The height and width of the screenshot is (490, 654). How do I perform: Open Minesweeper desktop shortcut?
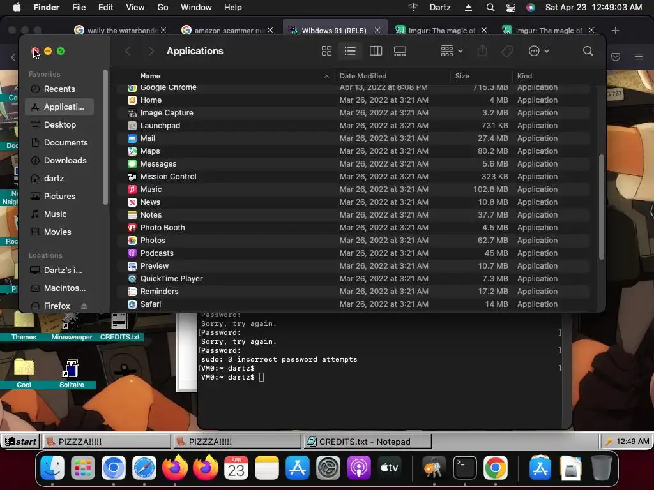72,326
